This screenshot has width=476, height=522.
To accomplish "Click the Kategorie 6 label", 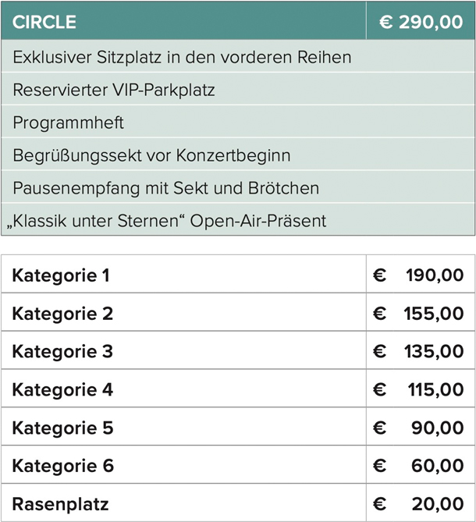I will pos(63,466).
